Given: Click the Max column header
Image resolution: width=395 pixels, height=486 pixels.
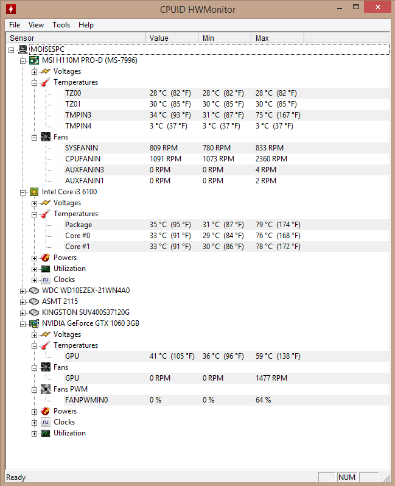Looking at the screenshot, I should click(x=278, y=38).
